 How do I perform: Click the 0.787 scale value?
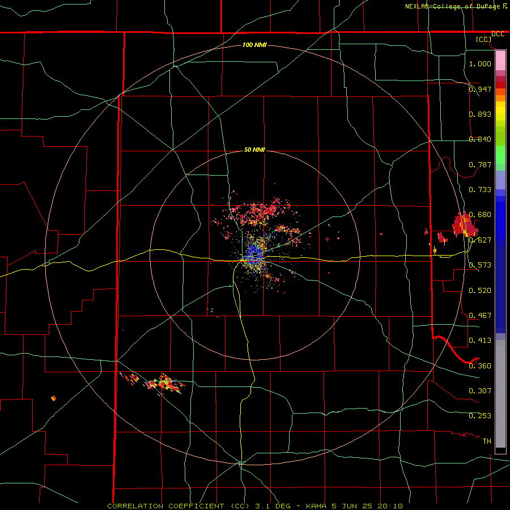(480, 164)
